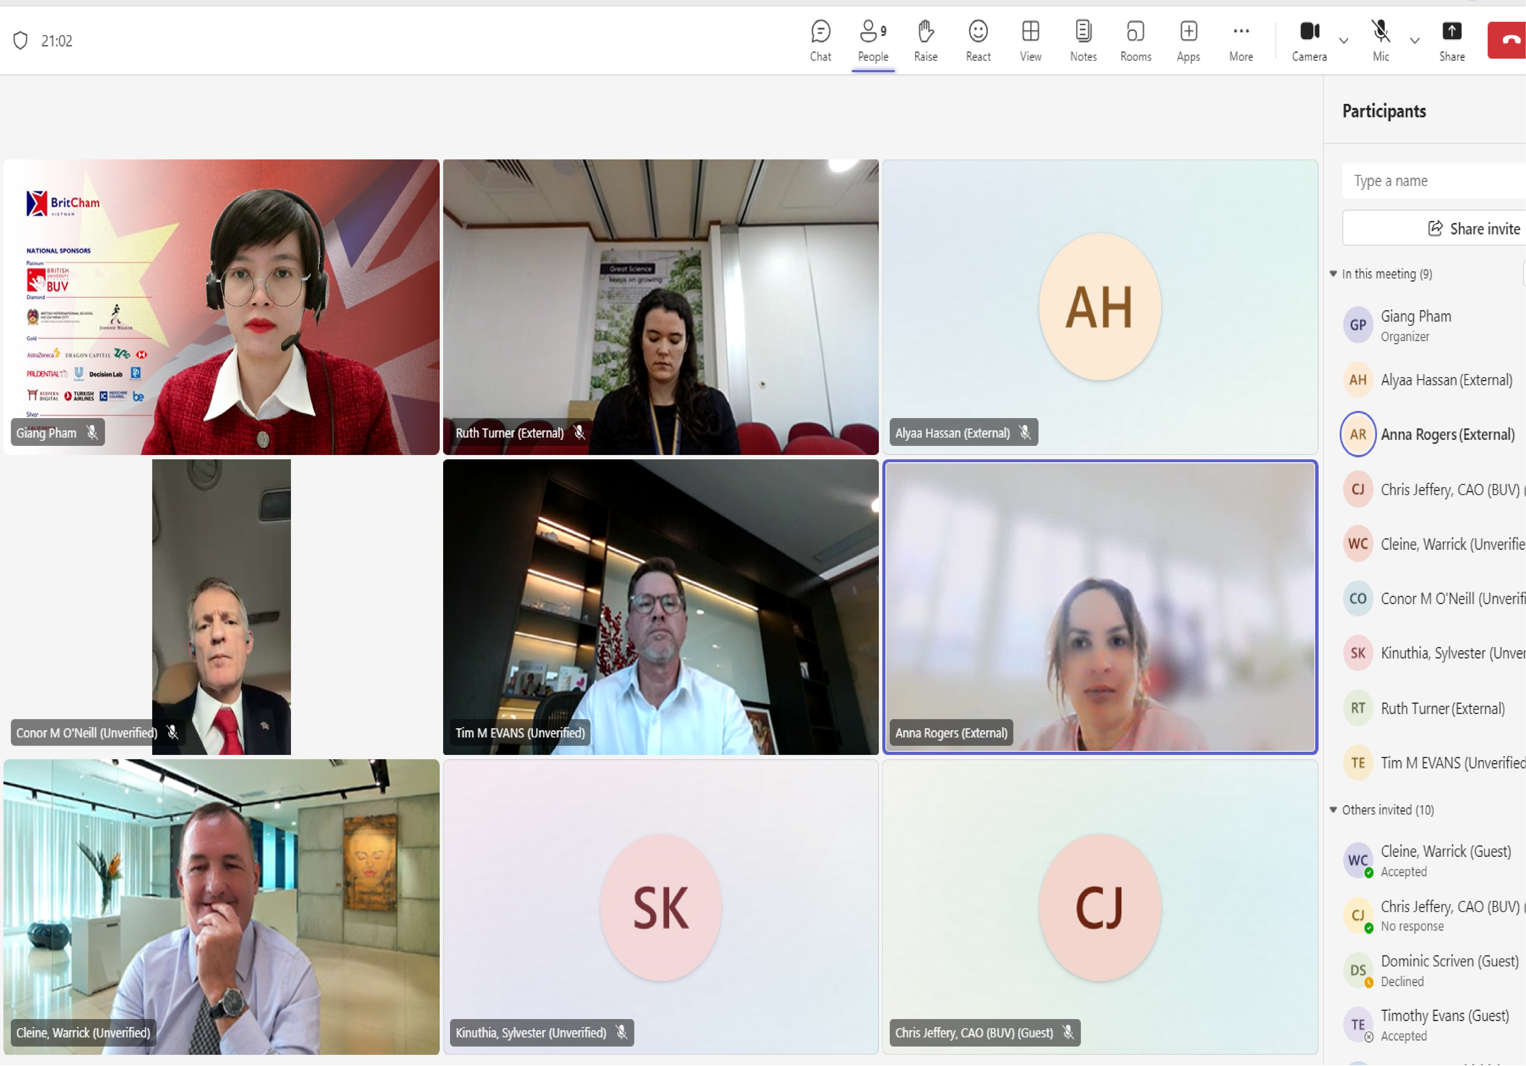Click Anna Rogers' highlighted video tile
1526x1066 pixels.
pos(1100,608)
